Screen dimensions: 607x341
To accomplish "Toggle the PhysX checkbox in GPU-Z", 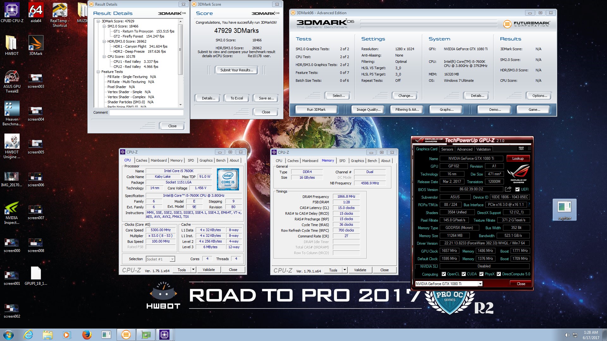I will 481,274.
